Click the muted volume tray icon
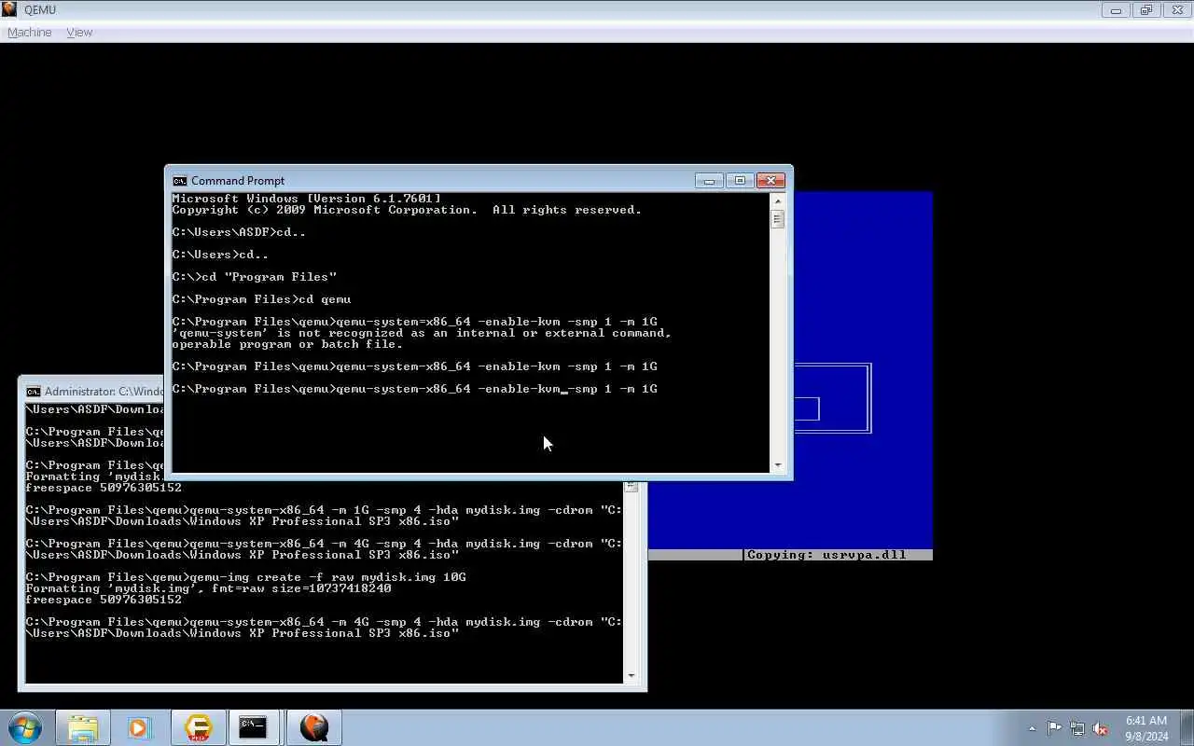The width and height of the screenshot is (1194, 746). coord(1100,728)
